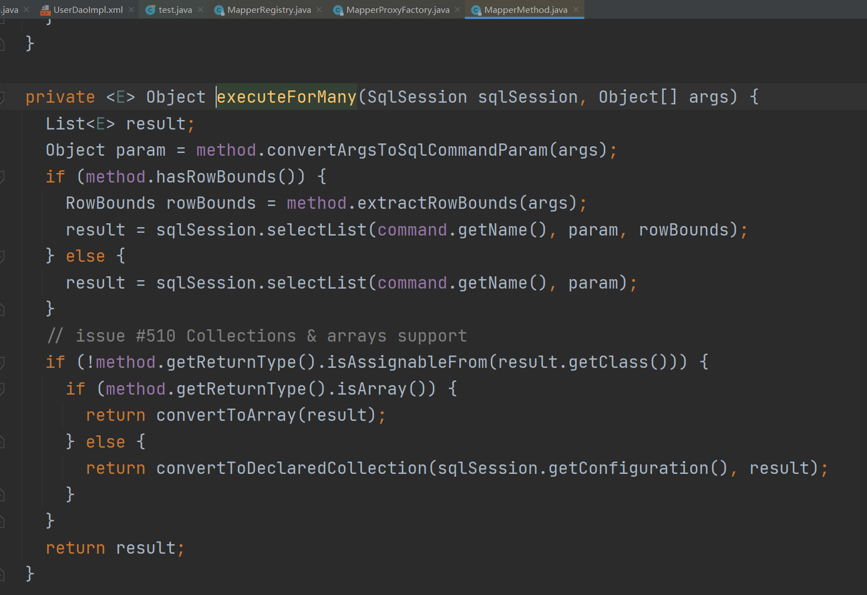Close the MapperMethod.java tab

click(x=576, y=9)
